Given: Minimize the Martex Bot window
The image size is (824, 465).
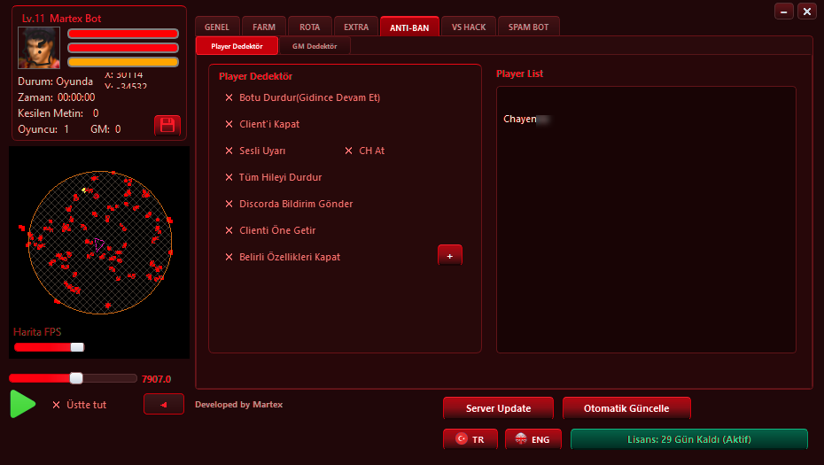Looking at the screenshot, I should point(783,12).
